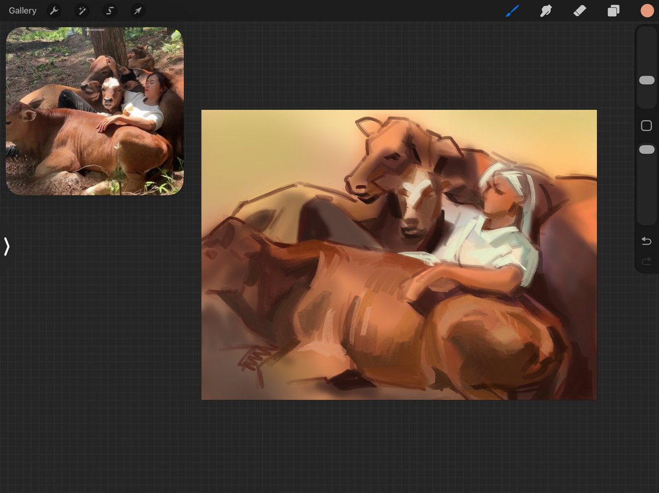Image resolution: width=659 pixels, height=493 pixels.
Task: Open the Adjustments magic wand menu
Action: tap(82, 10)
